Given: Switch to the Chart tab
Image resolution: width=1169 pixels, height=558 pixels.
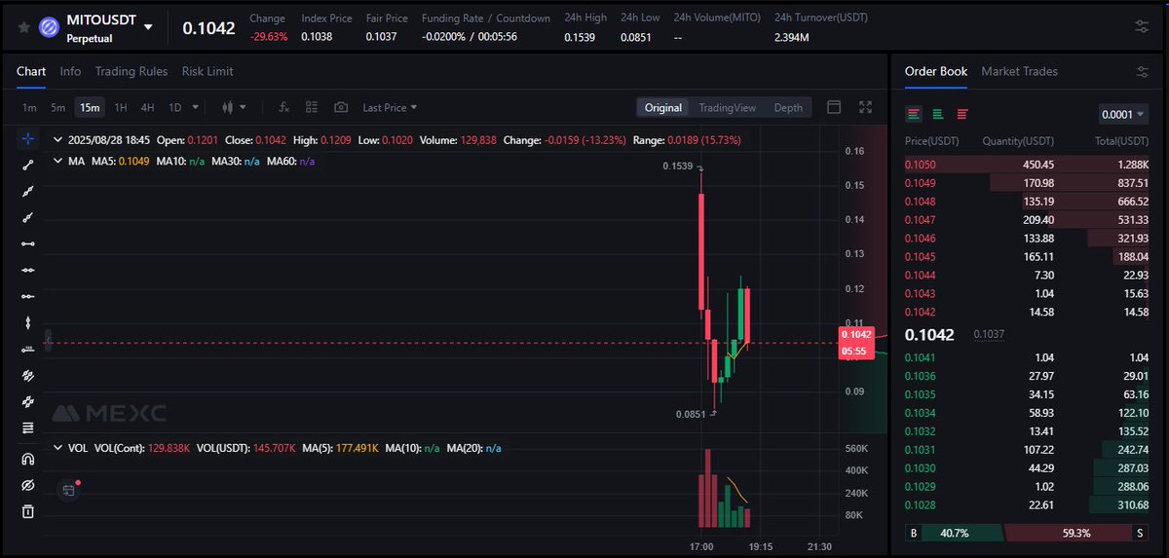Looking at the screenshot, I should coord(31,71).
